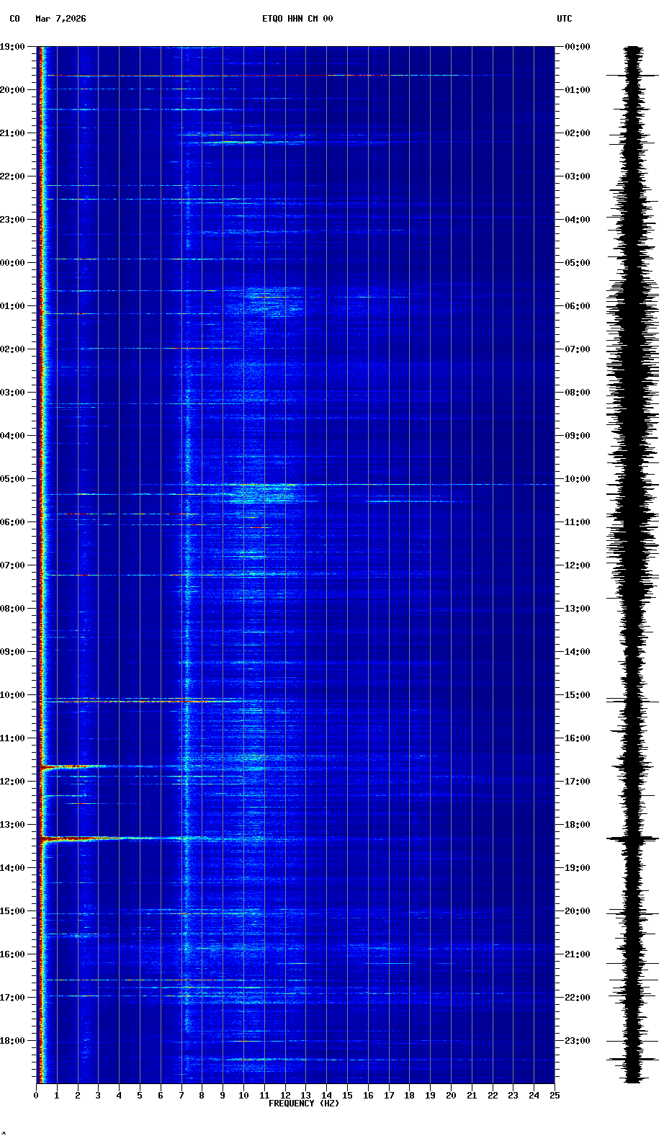This screenshot has width=664, height=1141.
Task: Select the 25 Hz frequency axis label
Action: (x=555, y=1096)
